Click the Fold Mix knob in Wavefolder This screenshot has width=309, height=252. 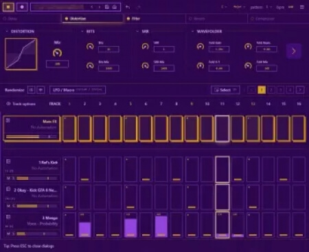pyautogui.click(x=248, y=66)
